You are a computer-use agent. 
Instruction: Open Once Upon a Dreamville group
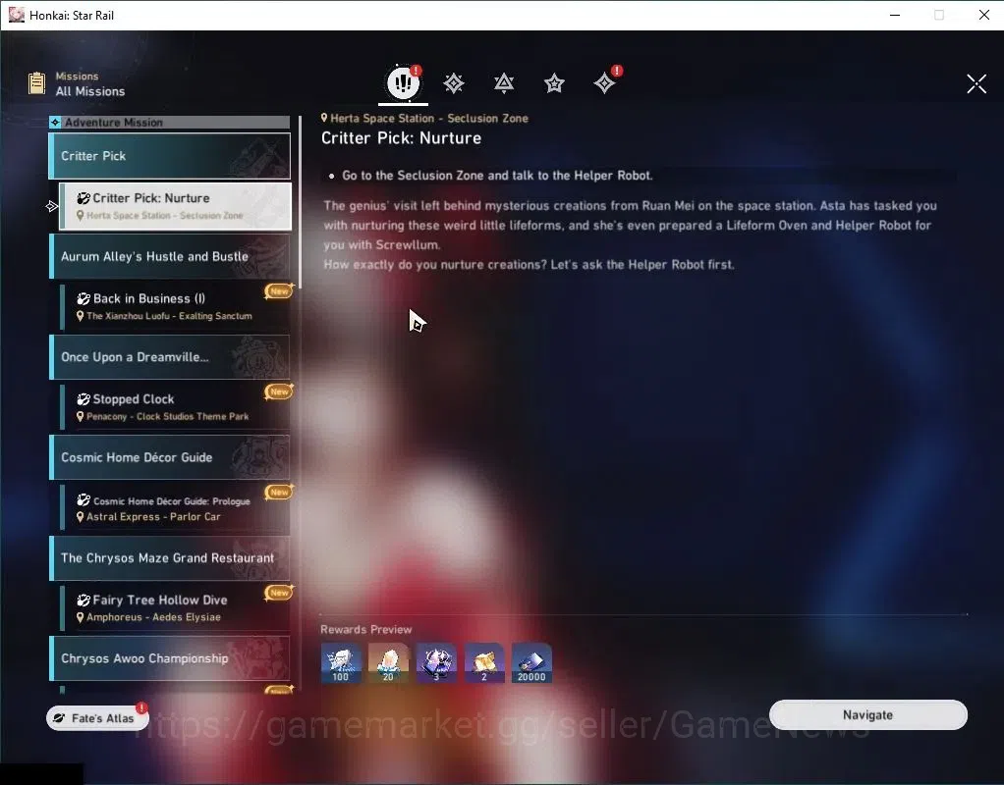coord(170,356)
